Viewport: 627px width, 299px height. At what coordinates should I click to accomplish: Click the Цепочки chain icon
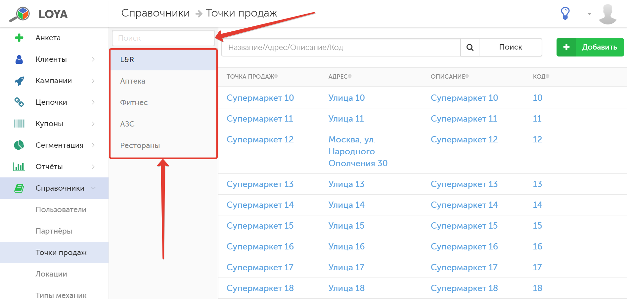19,102
